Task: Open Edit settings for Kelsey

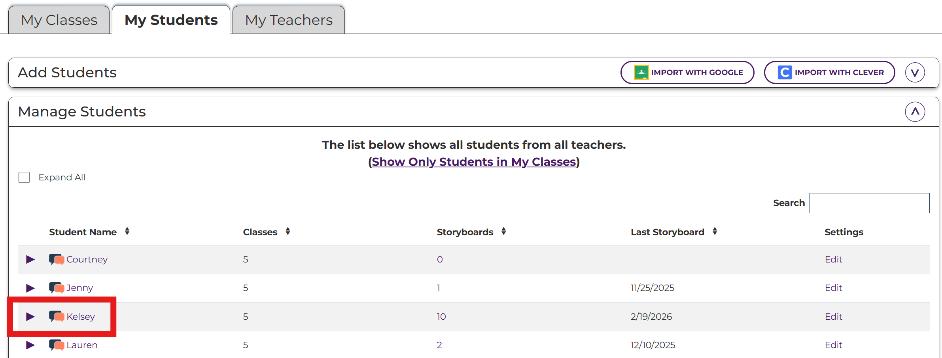Action: 833,317
